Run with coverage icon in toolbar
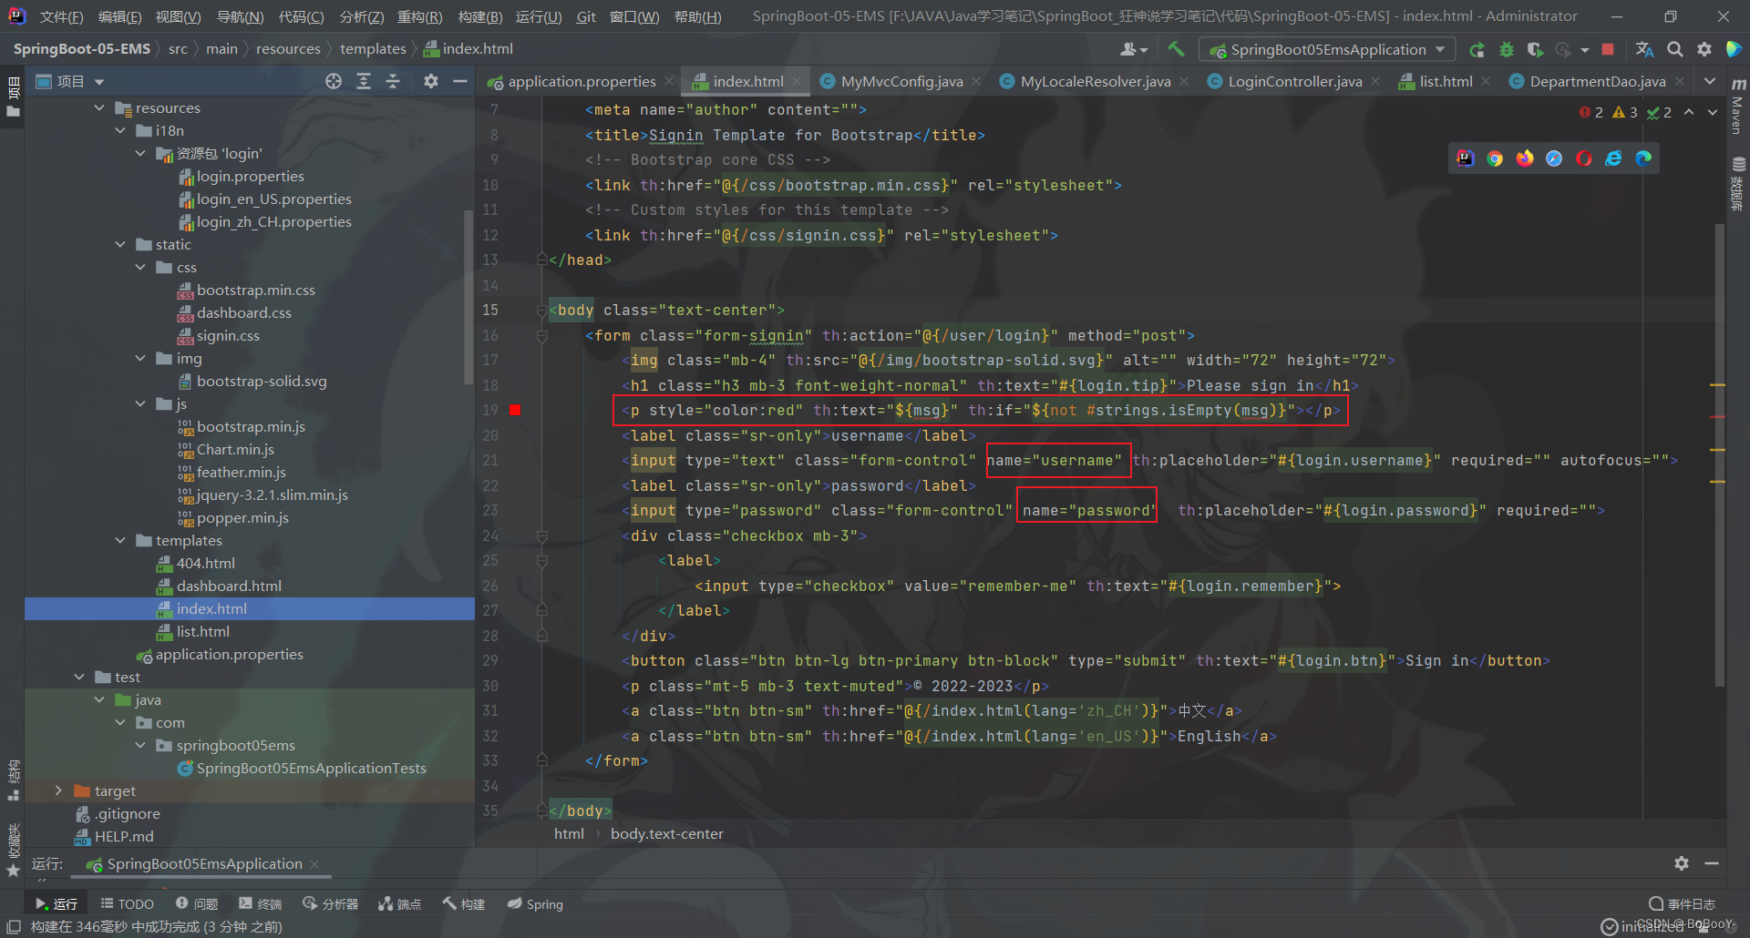Viewport: 1750px width, 938px height. (x=1536, y=49)
